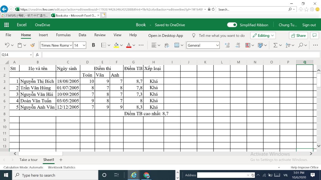The height and width of the screenshot is (180, 321).
Task: Open more ribbon options at far right
Action: coord(315,45)
